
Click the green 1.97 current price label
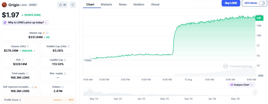259,18
